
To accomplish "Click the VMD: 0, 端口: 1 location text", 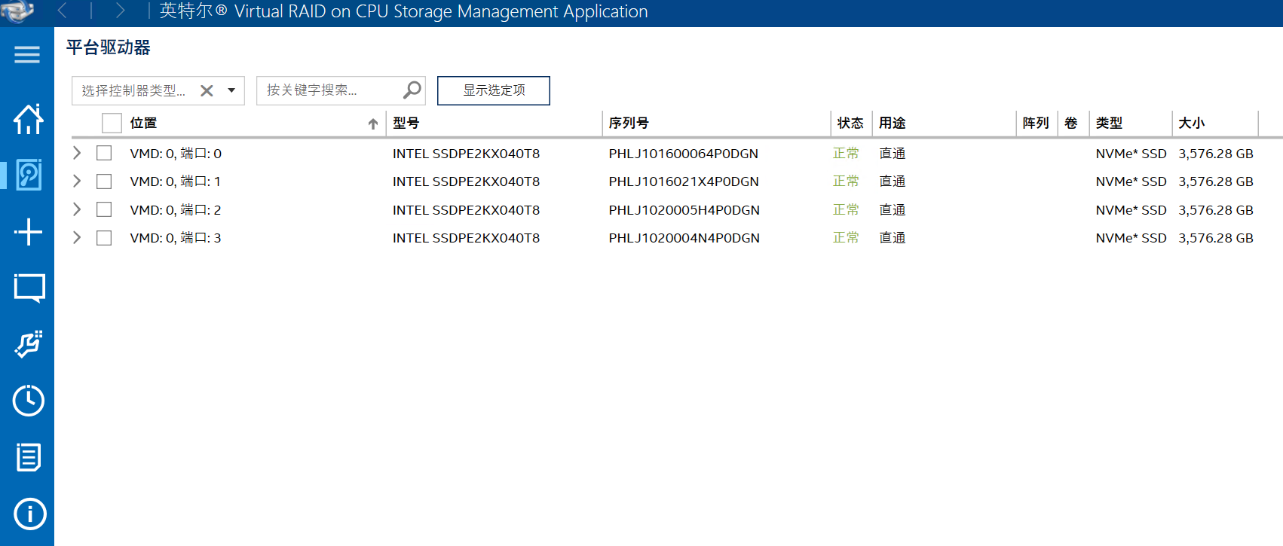I will point(176,181).
